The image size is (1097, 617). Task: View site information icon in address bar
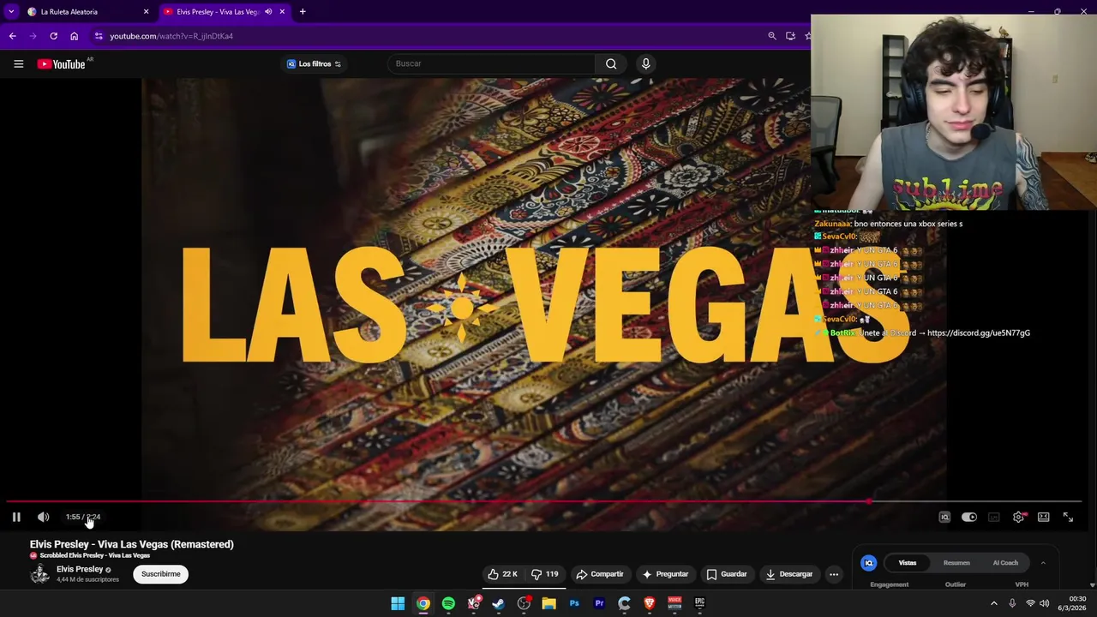99,36
